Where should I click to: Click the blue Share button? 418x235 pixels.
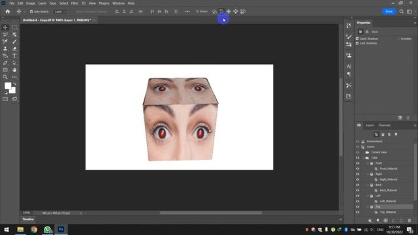coord(389,12)
